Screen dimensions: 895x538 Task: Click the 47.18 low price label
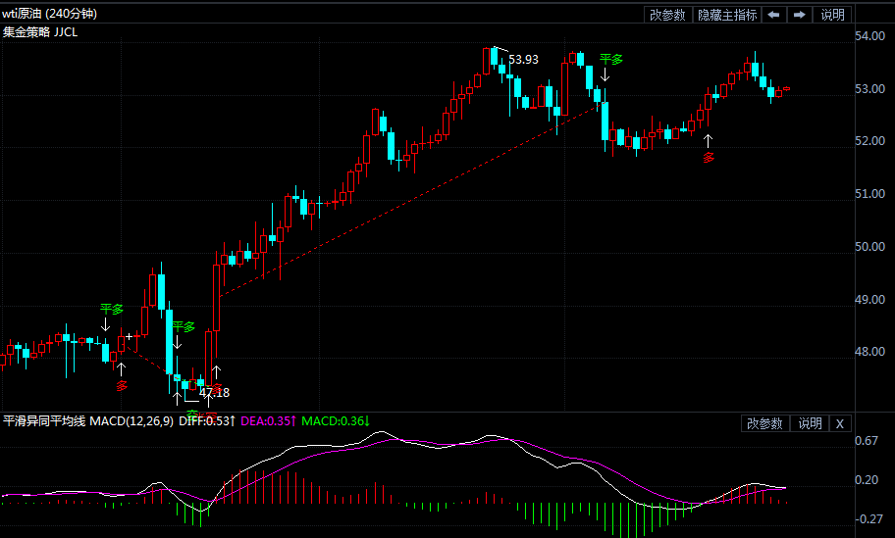215,393
